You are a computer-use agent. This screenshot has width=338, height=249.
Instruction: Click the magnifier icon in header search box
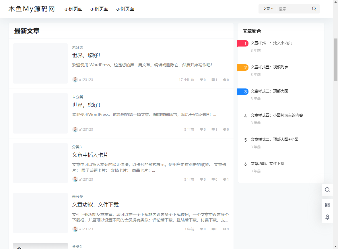(x=314, y=9)
